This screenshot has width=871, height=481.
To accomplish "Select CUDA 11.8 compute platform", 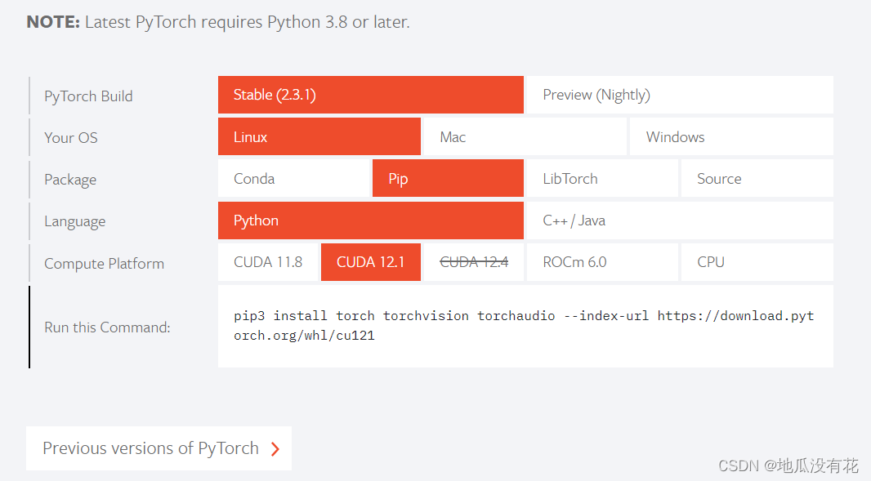I will (268, 262).
